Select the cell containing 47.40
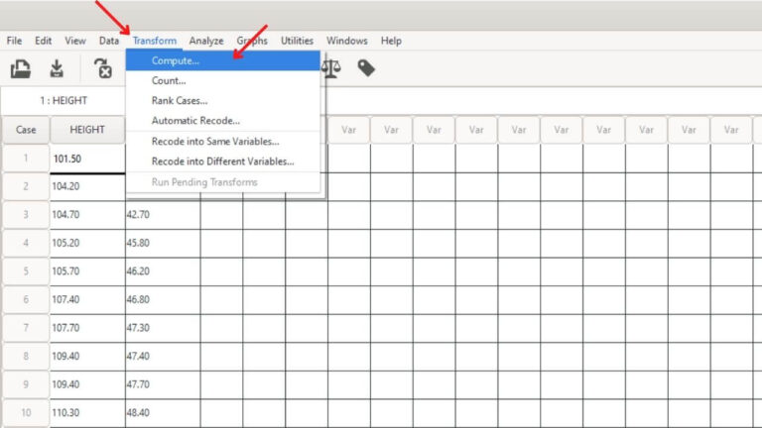This screenshot has width=762, height=428. [x=163, y=357]
